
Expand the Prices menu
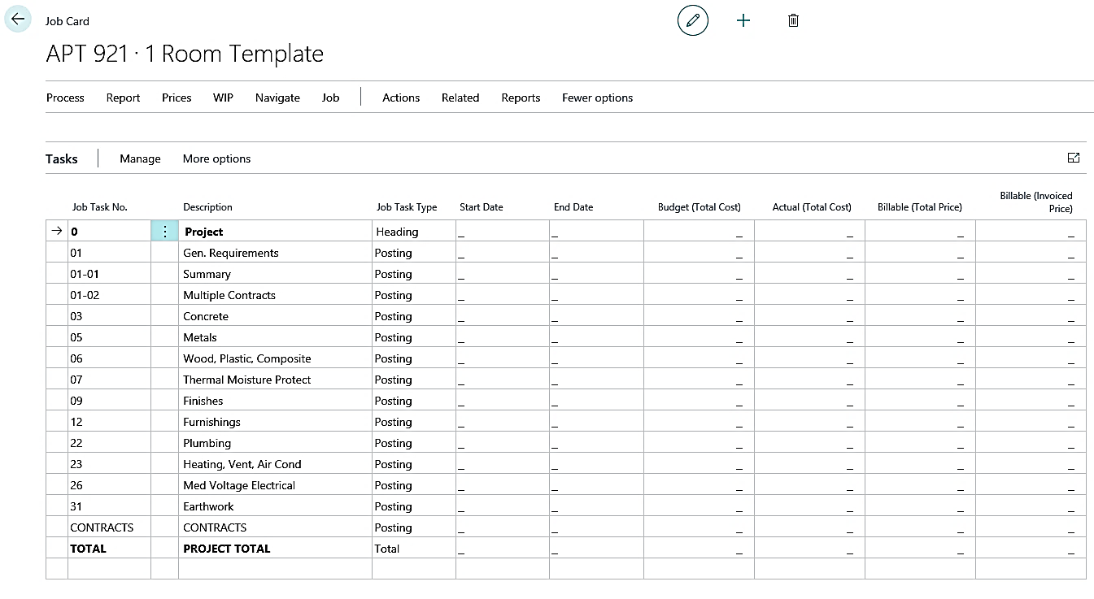[177, 98]
